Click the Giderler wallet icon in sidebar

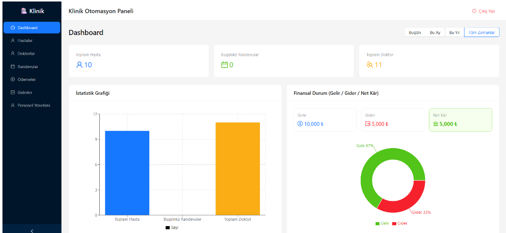coord(13,92)
